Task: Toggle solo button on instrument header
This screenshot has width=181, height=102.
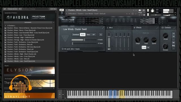Action: (x=148, y=10)
